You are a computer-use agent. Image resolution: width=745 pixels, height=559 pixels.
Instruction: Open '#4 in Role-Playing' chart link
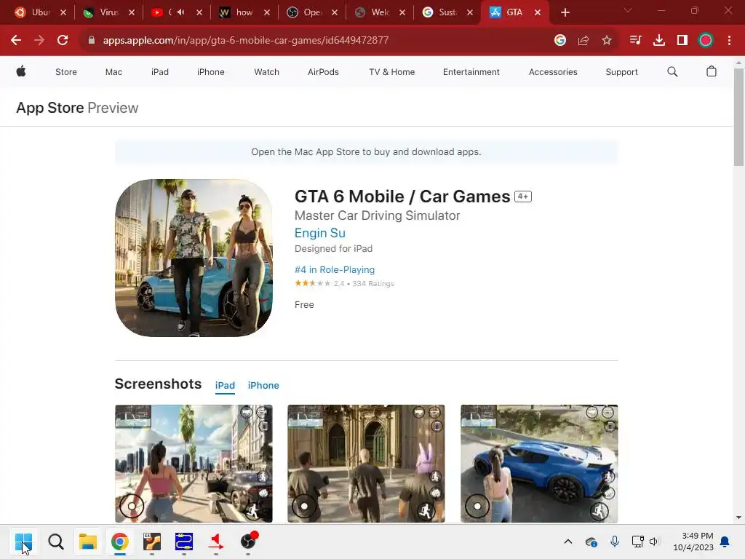pyautogui.click(x=335, y=269)
